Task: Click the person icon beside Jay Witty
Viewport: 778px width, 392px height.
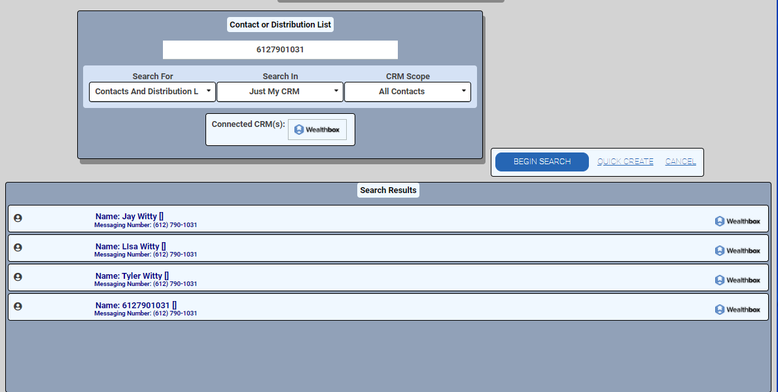Action: [x=18, y=218]
